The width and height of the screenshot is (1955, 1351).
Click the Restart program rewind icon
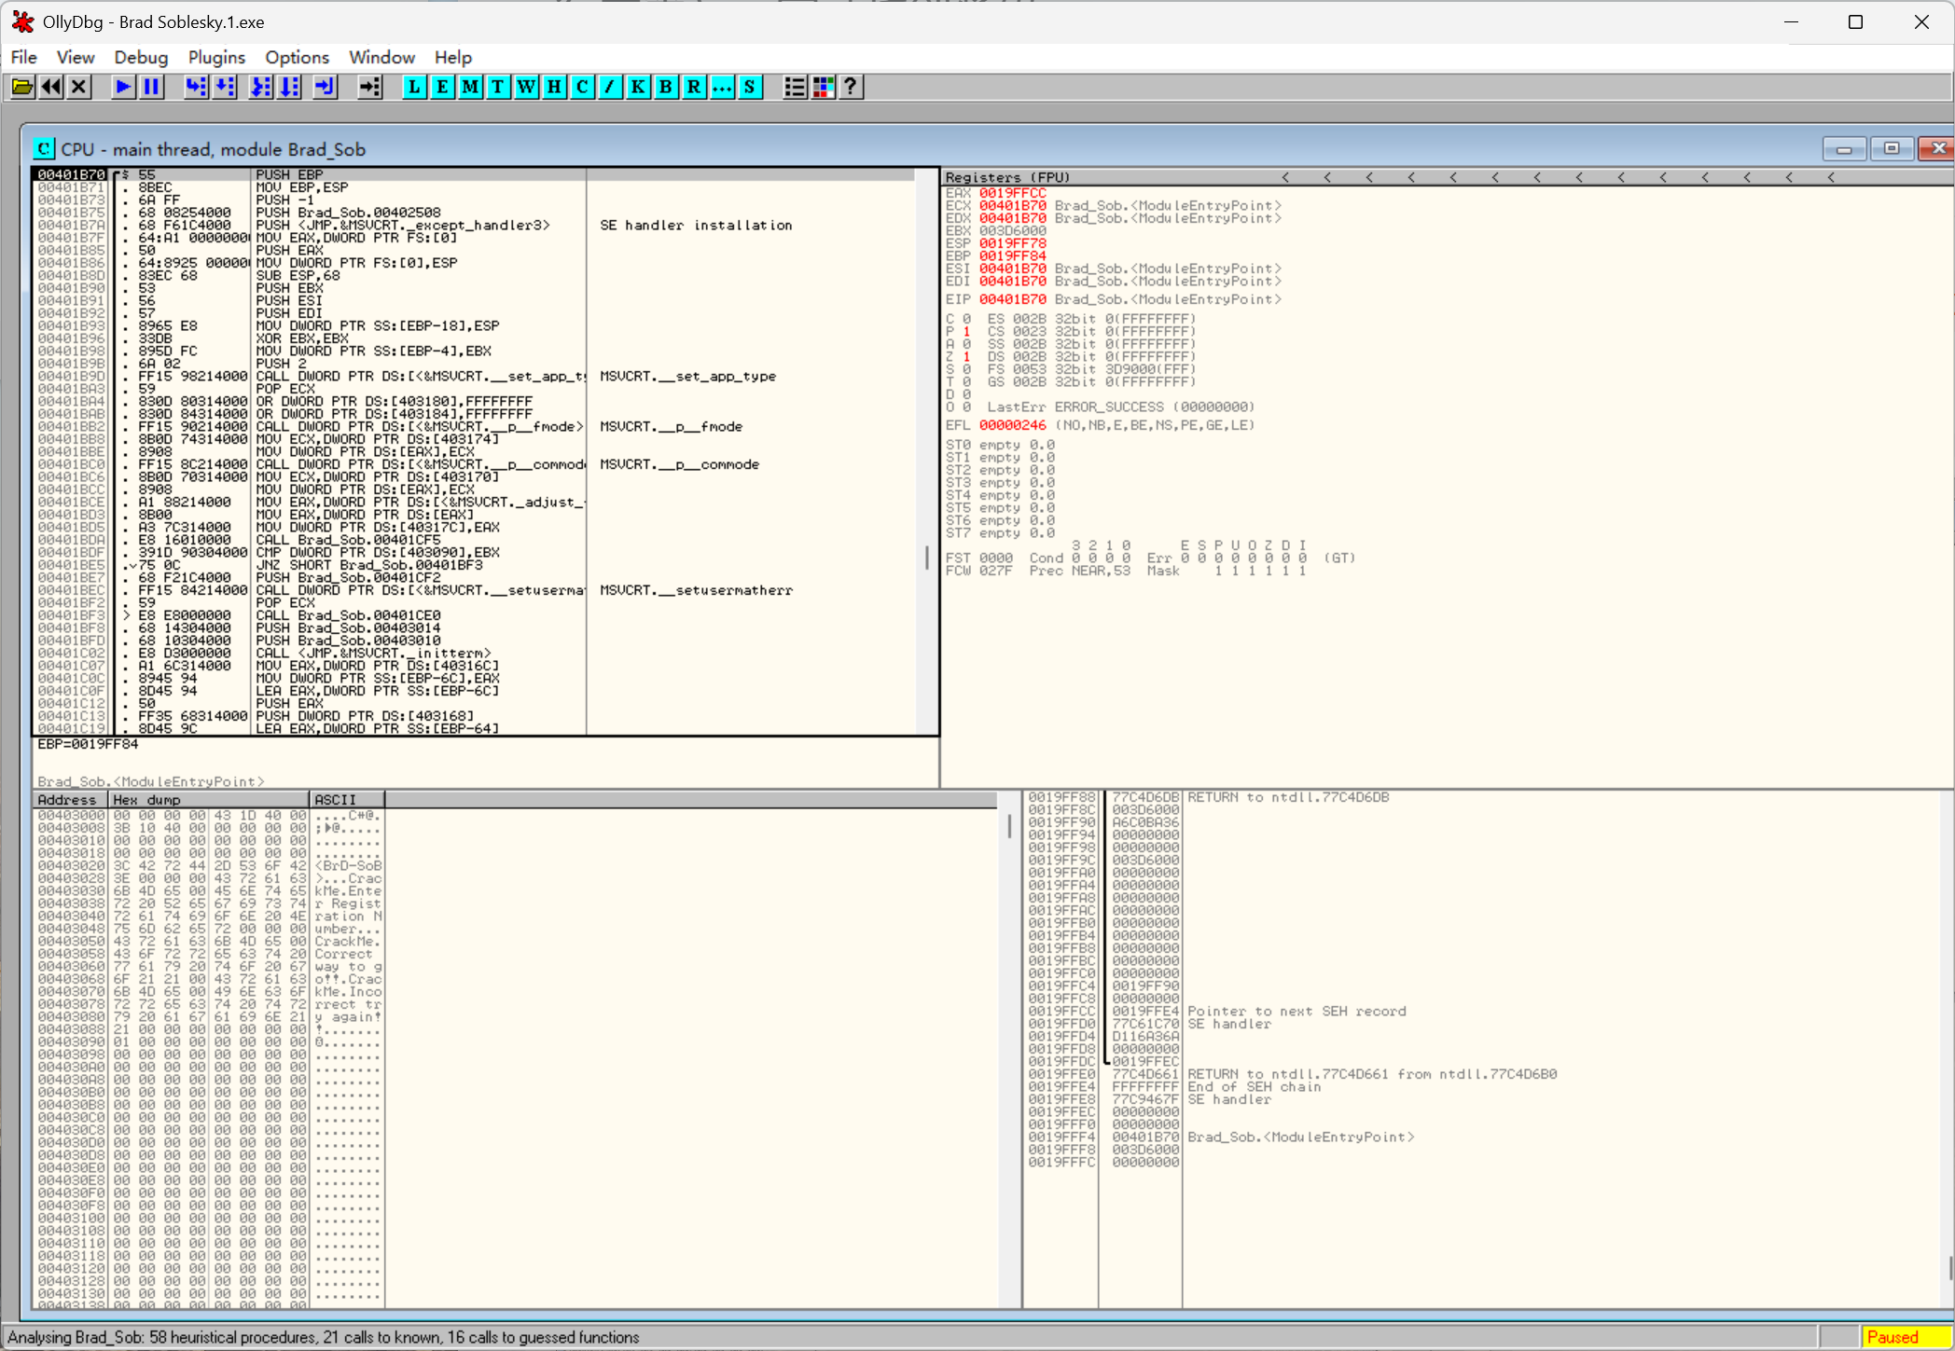point(51,87)
